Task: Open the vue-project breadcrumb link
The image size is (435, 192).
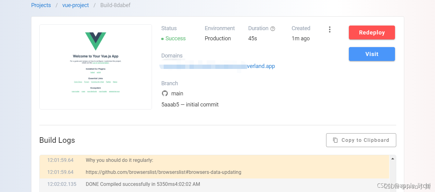Action: 75,5
